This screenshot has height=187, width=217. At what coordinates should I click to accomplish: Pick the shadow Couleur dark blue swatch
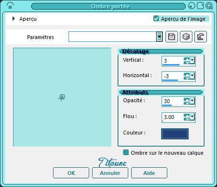(175, 134)
